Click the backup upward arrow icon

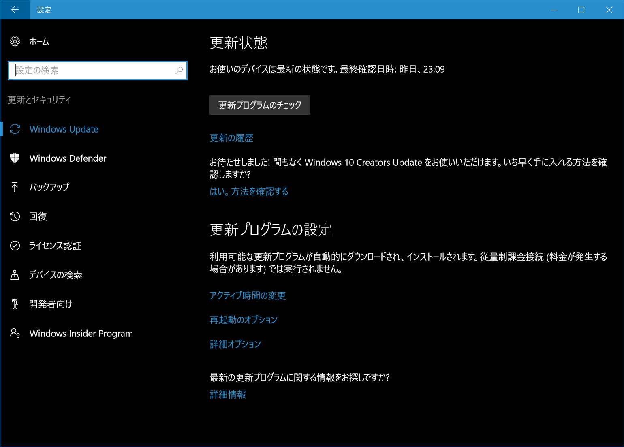[x=15, y=187]
